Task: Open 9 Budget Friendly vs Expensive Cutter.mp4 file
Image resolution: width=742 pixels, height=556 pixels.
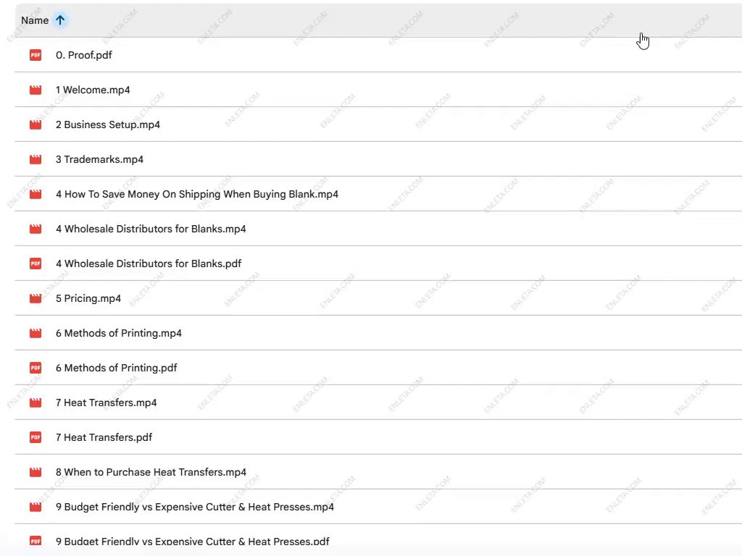Action: click(x=194, y=507)
